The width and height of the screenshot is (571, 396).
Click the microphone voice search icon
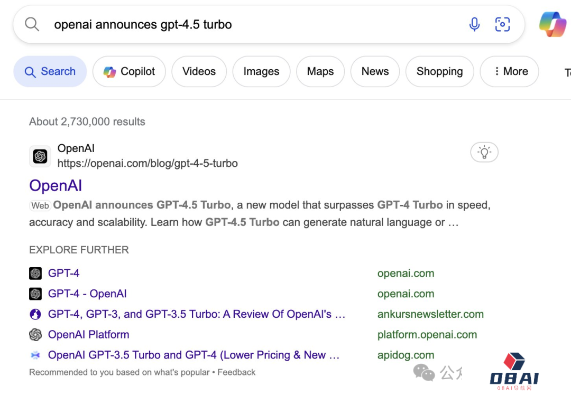pos(474,24)
